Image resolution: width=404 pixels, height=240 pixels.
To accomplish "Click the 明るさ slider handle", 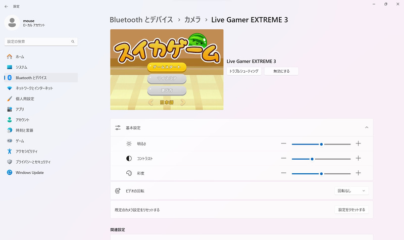I will point(321,145).
